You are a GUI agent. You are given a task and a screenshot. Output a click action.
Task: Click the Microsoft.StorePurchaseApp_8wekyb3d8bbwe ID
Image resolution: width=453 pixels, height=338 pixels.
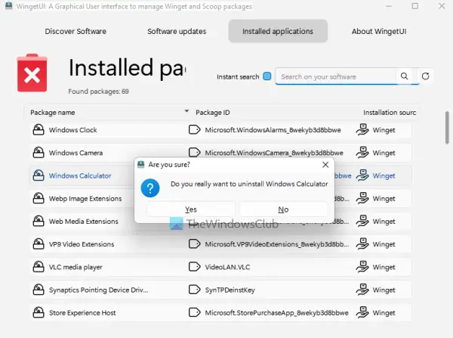276,313
